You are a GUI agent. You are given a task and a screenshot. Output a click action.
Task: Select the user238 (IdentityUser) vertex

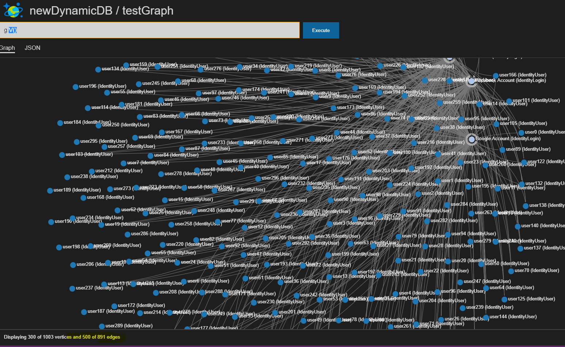point(67,177)
